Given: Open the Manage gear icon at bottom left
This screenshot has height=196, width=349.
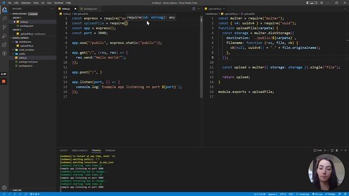Looking at the screenshot, I should coord(4,187).
